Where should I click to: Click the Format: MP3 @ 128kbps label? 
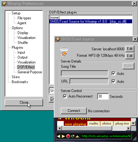(101, 56)
